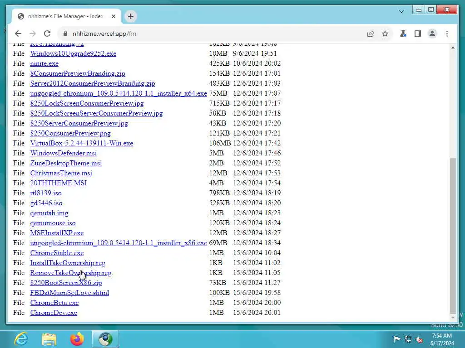Expand the tab search chevron
This screenshot has height=348, width=465.
pos(401,11)
